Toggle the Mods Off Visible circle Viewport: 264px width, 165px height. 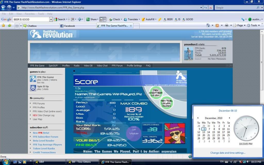(x=134, y=132)
